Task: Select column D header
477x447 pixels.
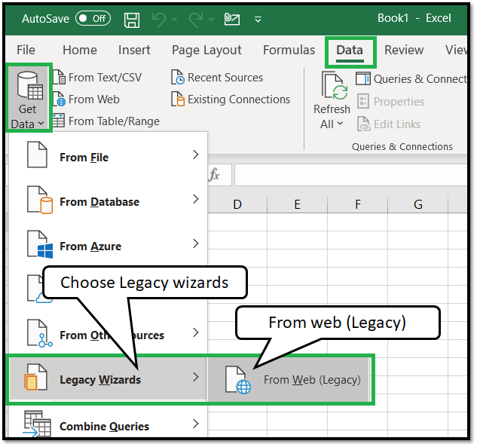Action: tap(237, 204)
